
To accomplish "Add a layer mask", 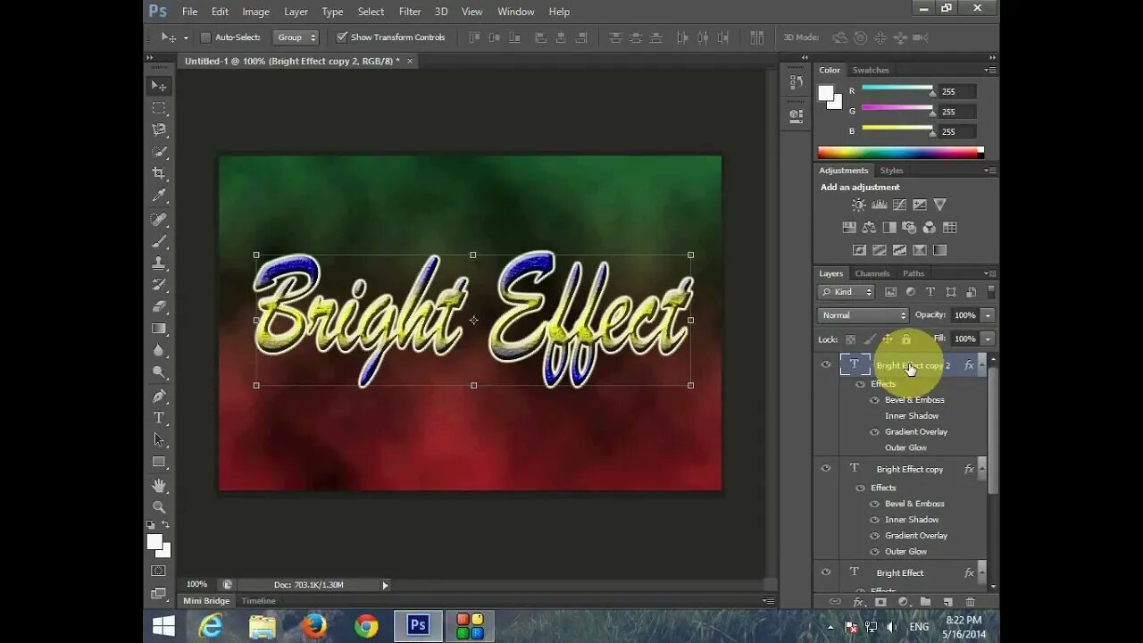I will [x=880, y=603].
